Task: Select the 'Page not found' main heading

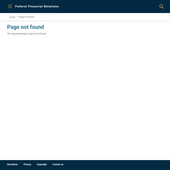Action: pos(25,27)
